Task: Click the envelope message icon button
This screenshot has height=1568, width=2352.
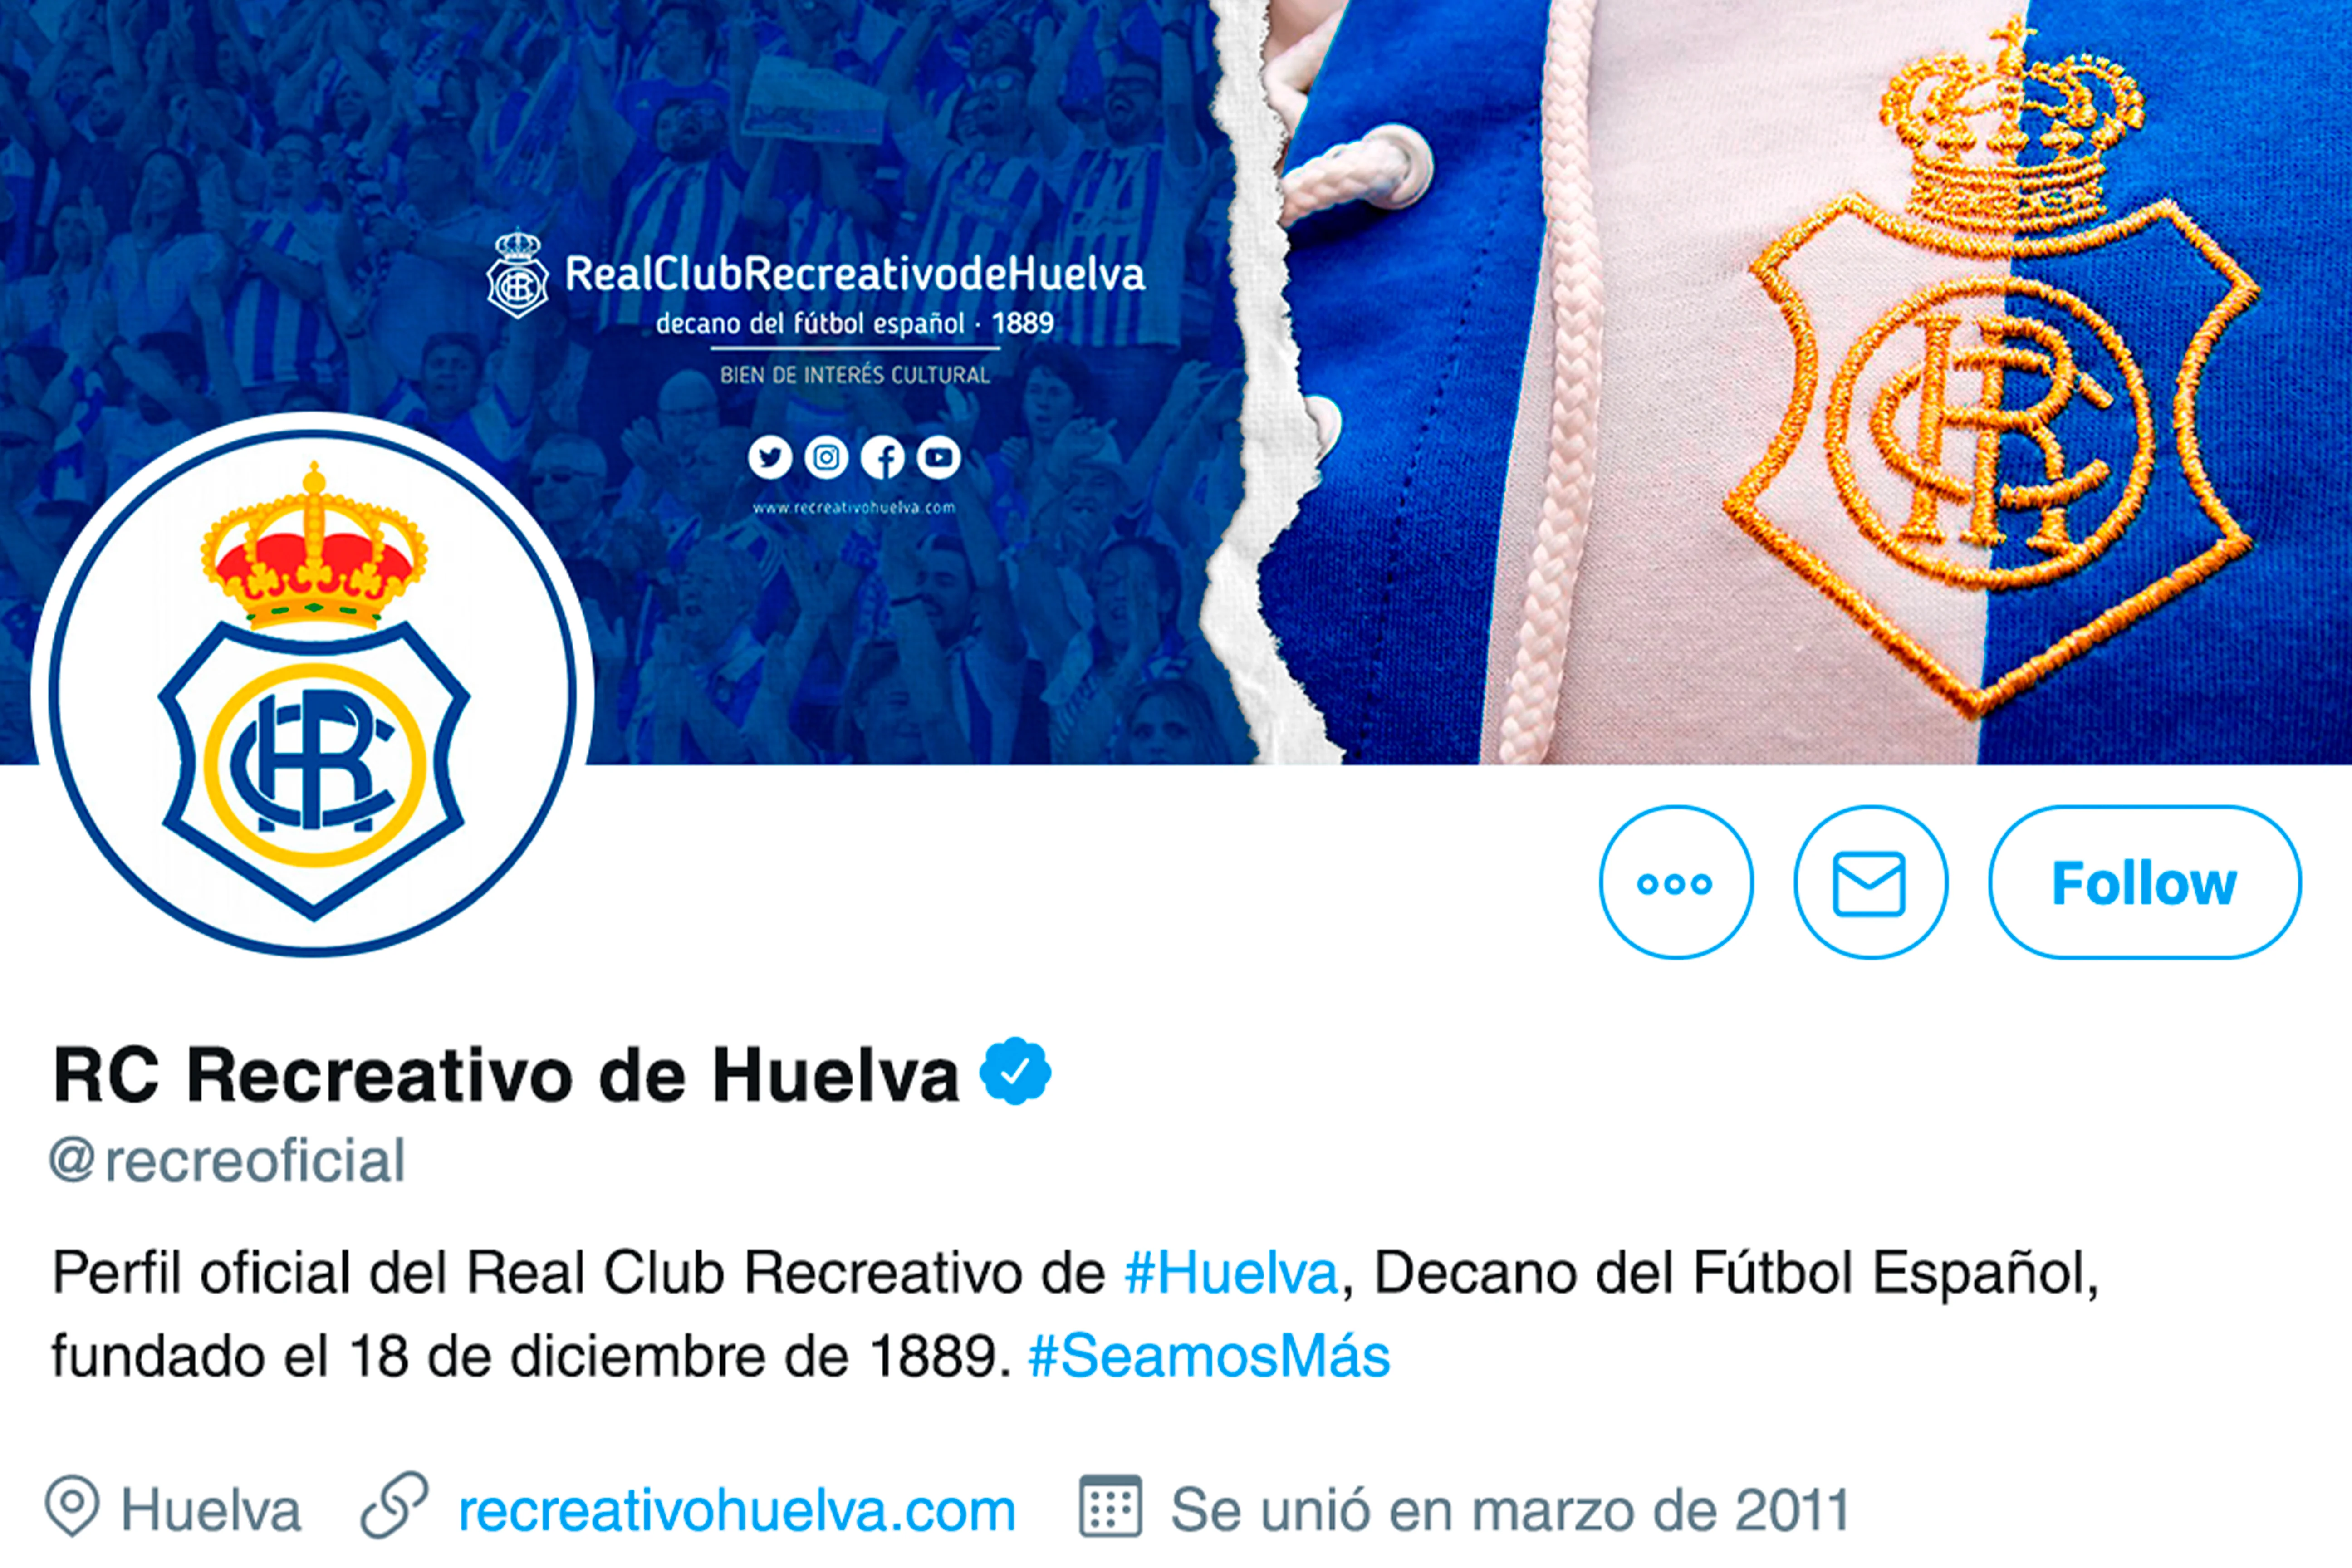Action: (x=1870, y=883)
